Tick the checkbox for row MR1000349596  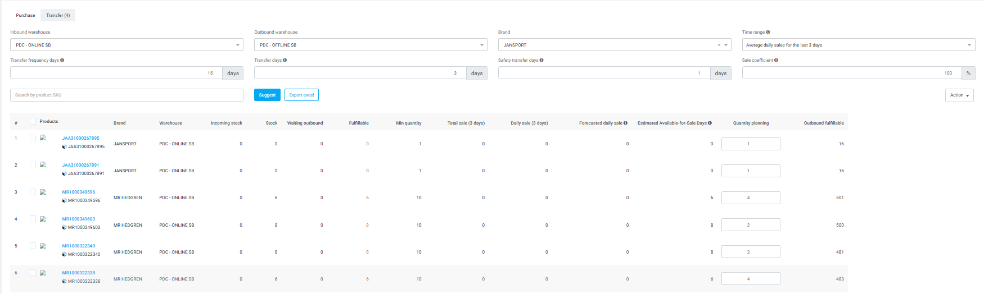pos(33,192)
